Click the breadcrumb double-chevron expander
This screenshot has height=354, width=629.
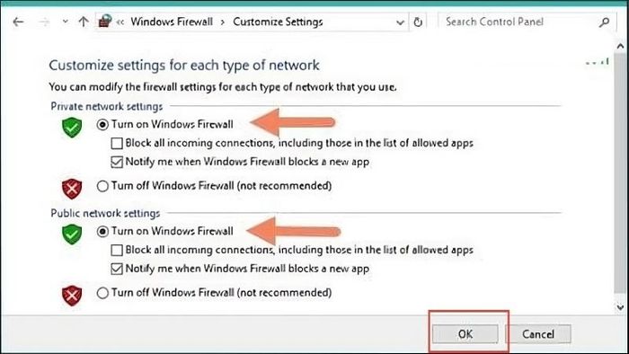120,22
